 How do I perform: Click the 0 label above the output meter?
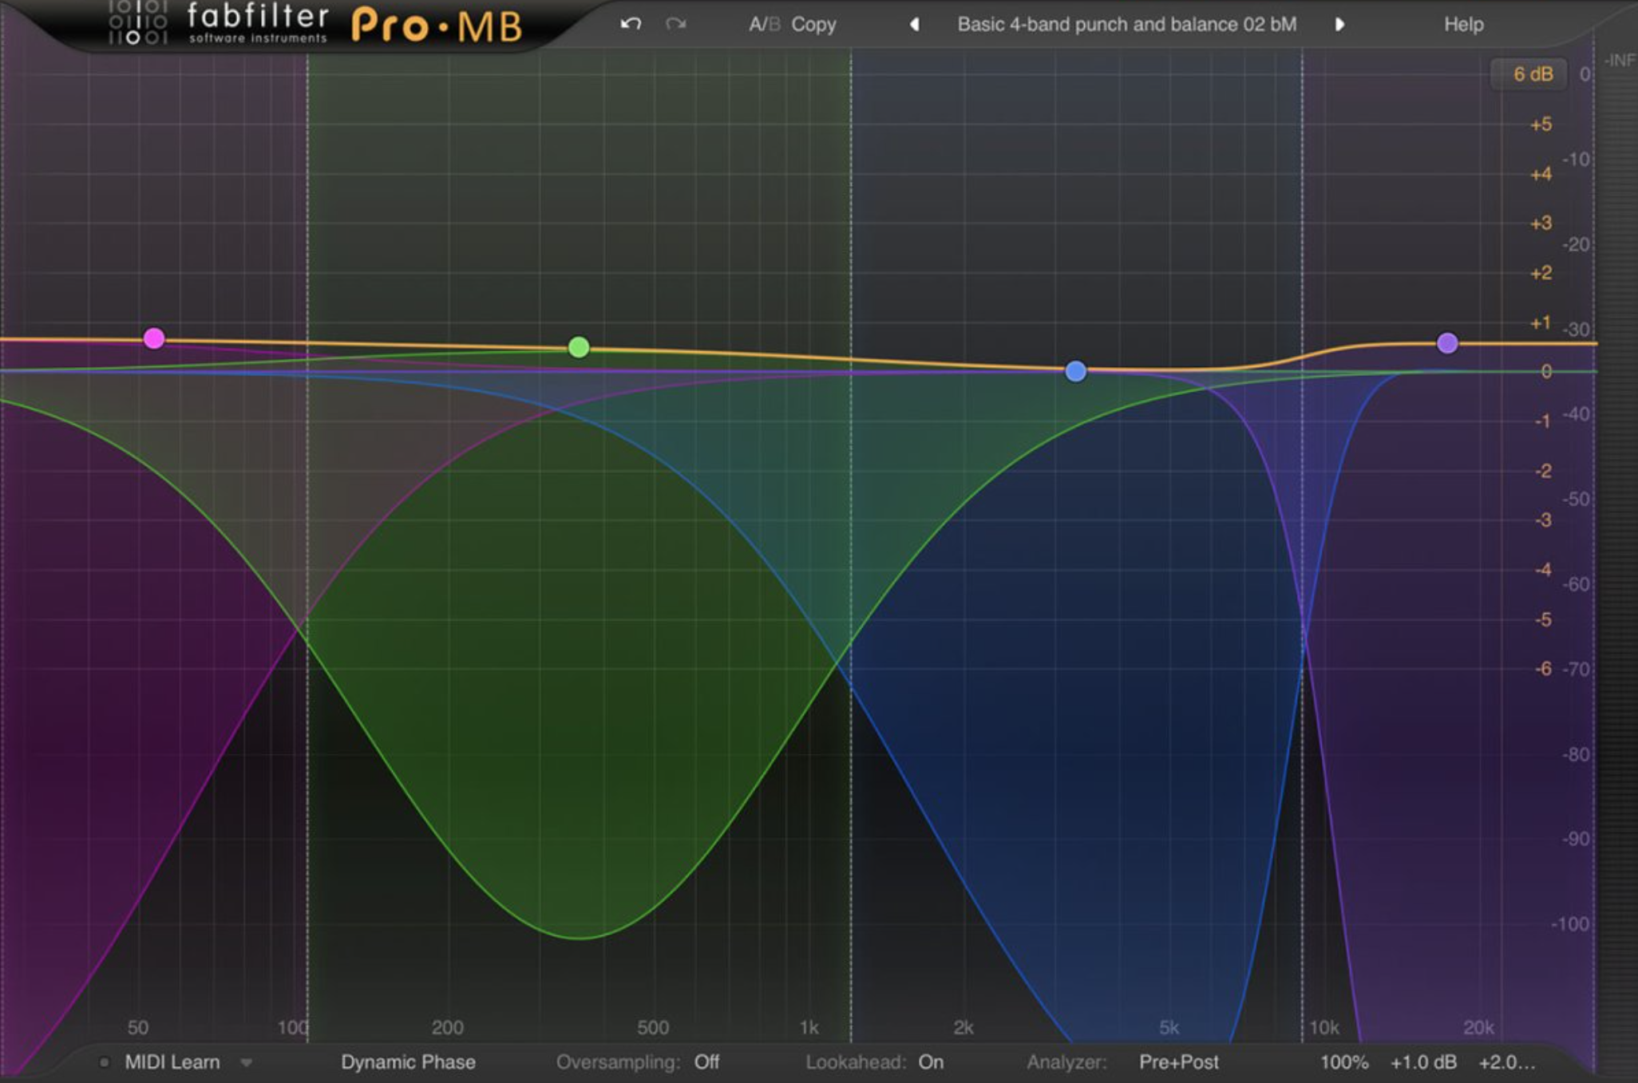[x=1585, y=74]
